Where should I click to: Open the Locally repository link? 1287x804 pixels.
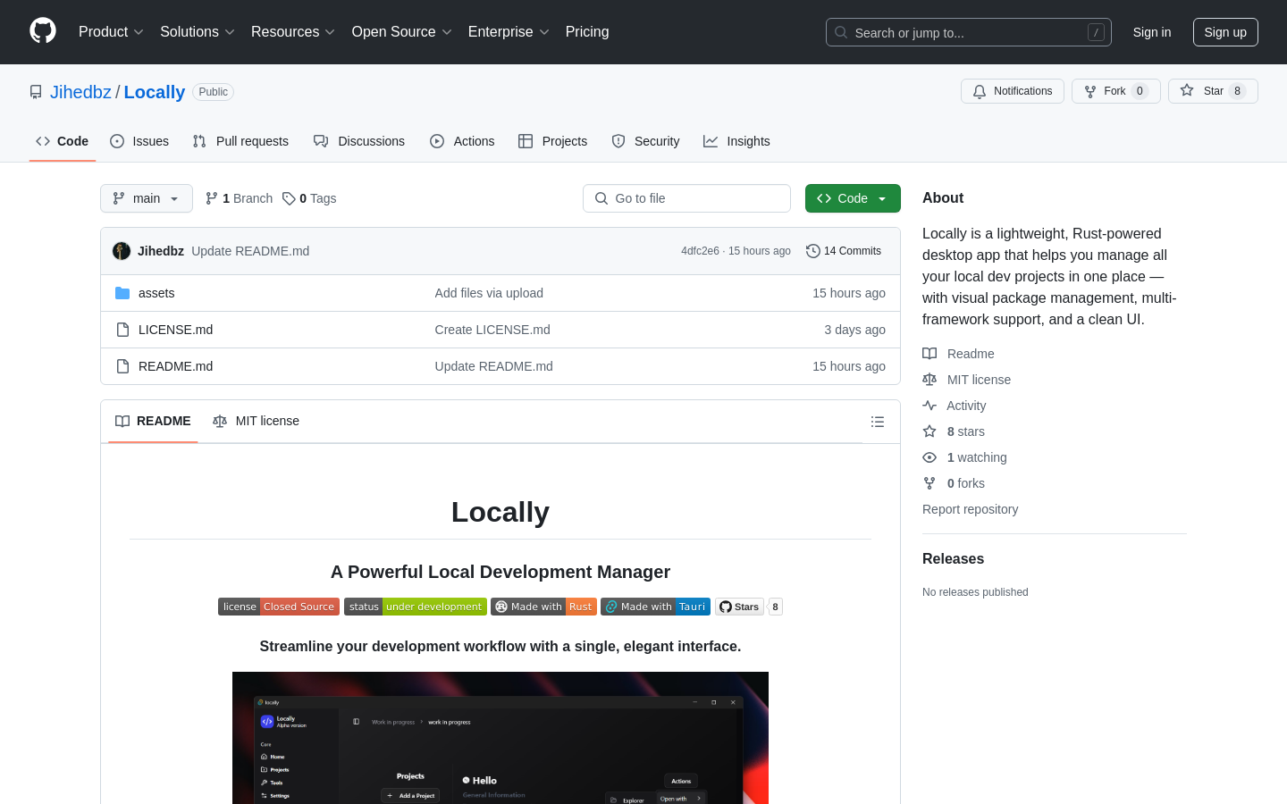[155, 92]
